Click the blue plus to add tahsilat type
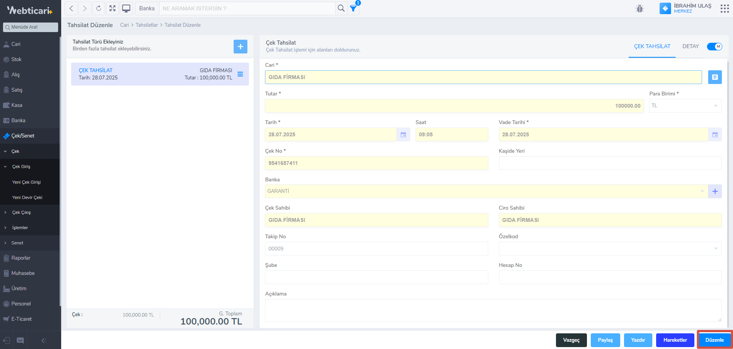Image resolution: width=733 pixels, height=349 pixels. [240, 47]
